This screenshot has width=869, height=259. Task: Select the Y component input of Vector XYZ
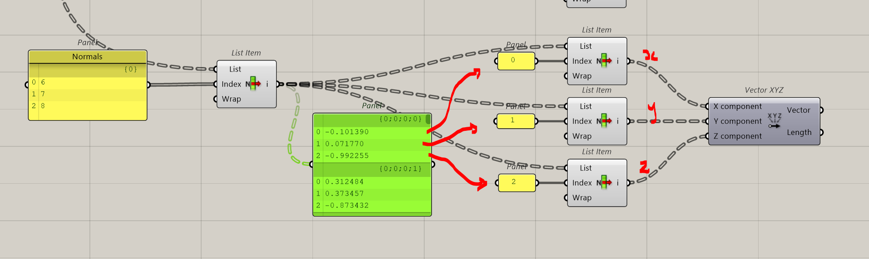(737, 121)
